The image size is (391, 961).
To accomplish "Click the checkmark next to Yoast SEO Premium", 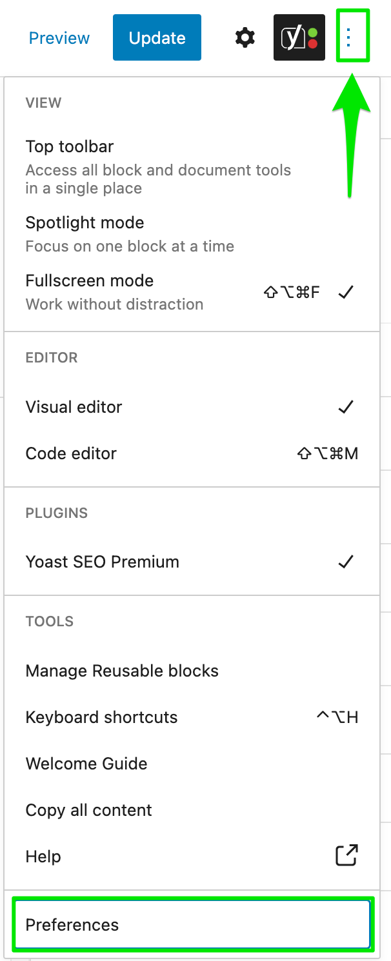I will pyautogui.click(x=345, y=561).
